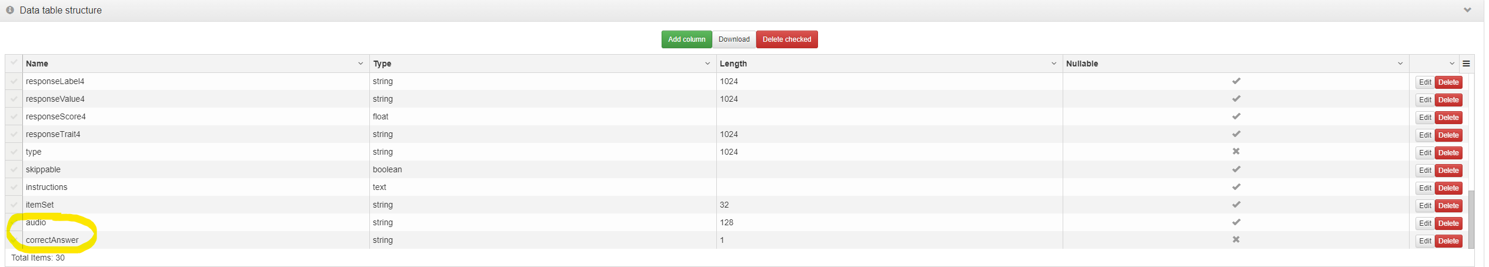
Task: Click the nullable checkmark for itemSet
Action: tap(1236, 205)
